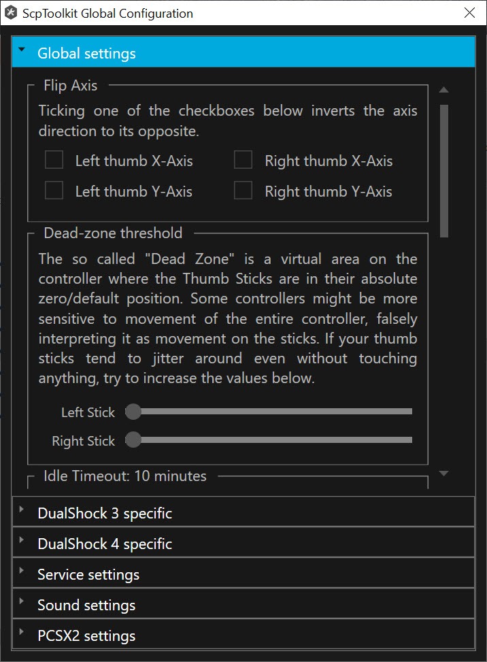Viewport: 487px width, 662px height.
Task: Click the Global settings header
Action: pos(244,52)
